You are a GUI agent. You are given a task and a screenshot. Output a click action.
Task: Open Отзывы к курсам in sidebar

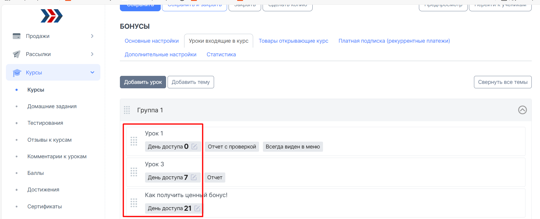coord(49,140)
